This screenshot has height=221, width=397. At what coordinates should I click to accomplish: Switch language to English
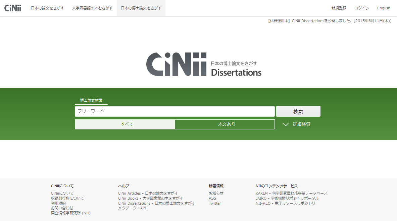pyautogui.click(x=384, y=8)
